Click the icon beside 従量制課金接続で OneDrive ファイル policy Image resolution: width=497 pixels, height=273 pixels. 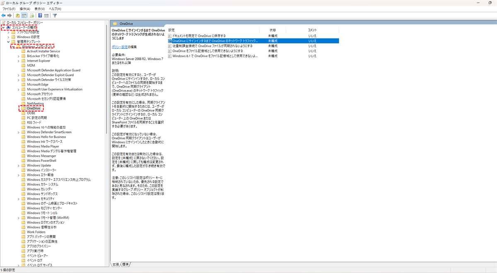point(170,46)
